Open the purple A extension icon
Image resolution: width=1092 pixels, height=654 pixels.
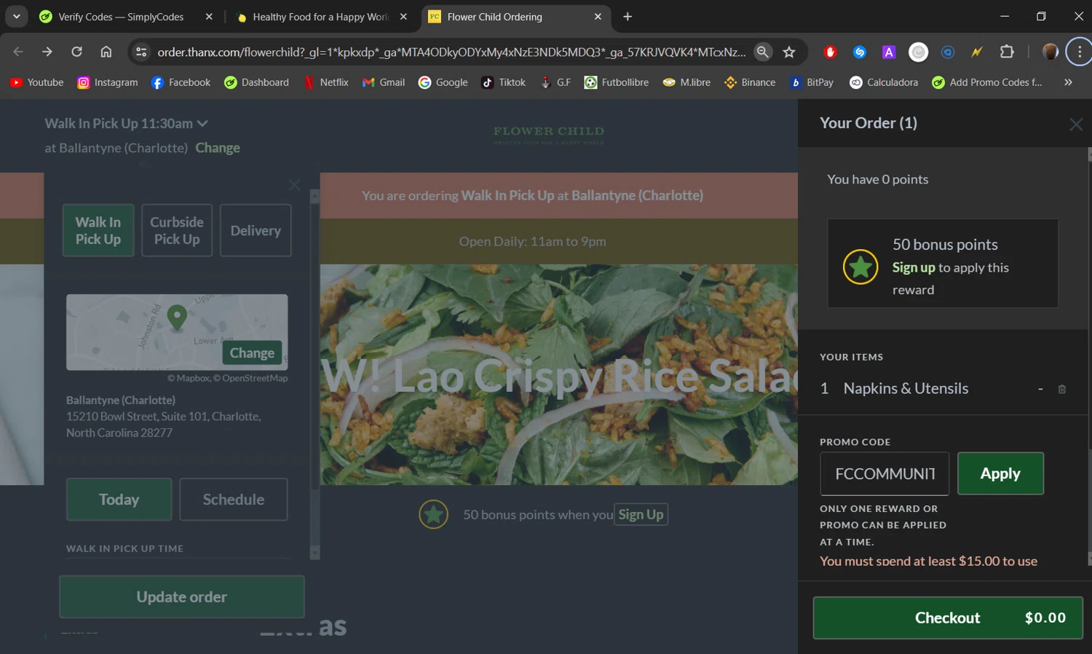pos(889,52)
